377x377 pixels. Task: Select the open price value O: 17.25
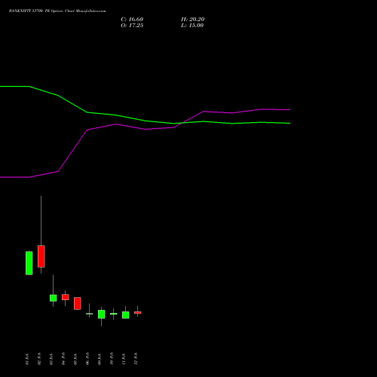132,26
